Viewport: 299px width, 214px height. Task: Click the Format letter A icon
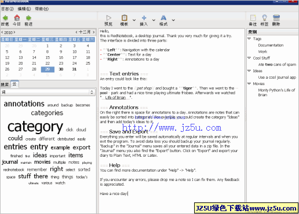[x=163, y=18]
